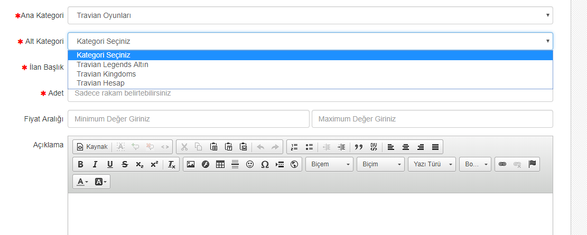Open the Ana Kategori dropdown
587x235 pixels.
tap(310, 15)
